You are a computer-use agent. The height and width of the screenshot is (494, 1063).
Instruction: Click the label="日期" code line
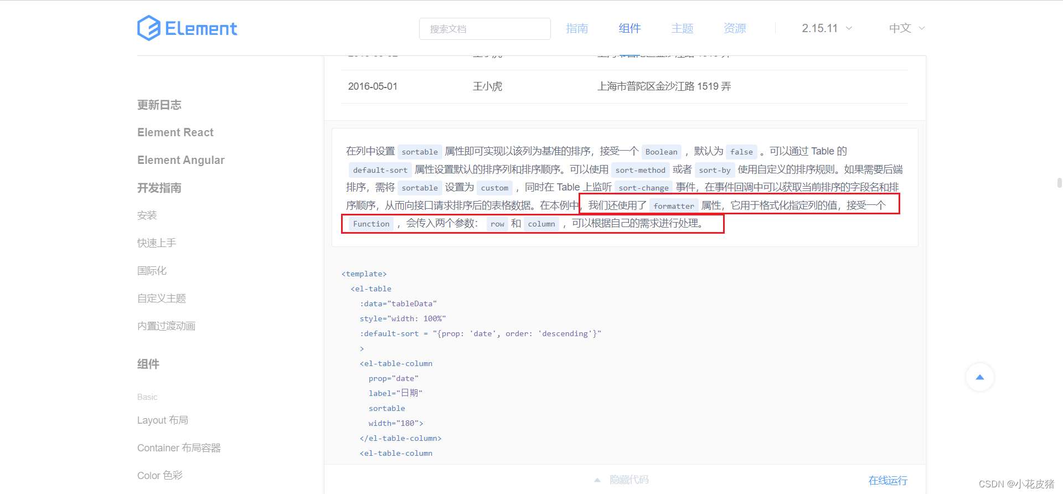pos(395,393)
